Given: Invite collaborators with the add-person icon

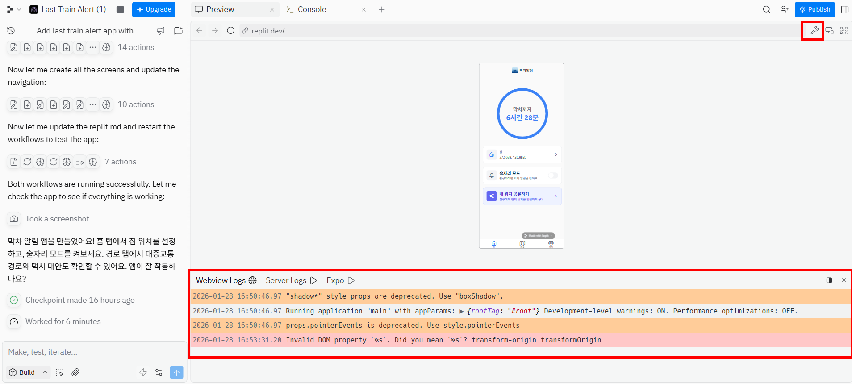Looking at the screenshot, I should 785,9.
